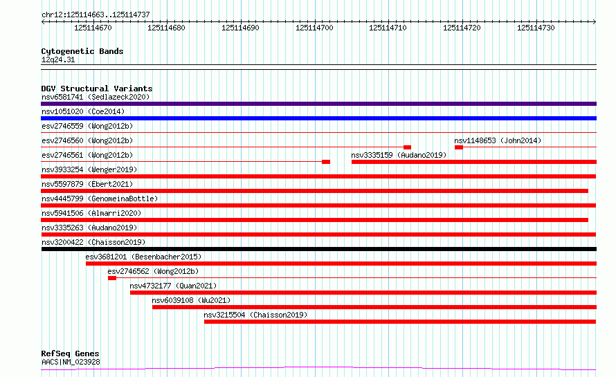Select the 12q24.31 band label
This screenshot has height=377, width=616.
[x=58, y=59]
